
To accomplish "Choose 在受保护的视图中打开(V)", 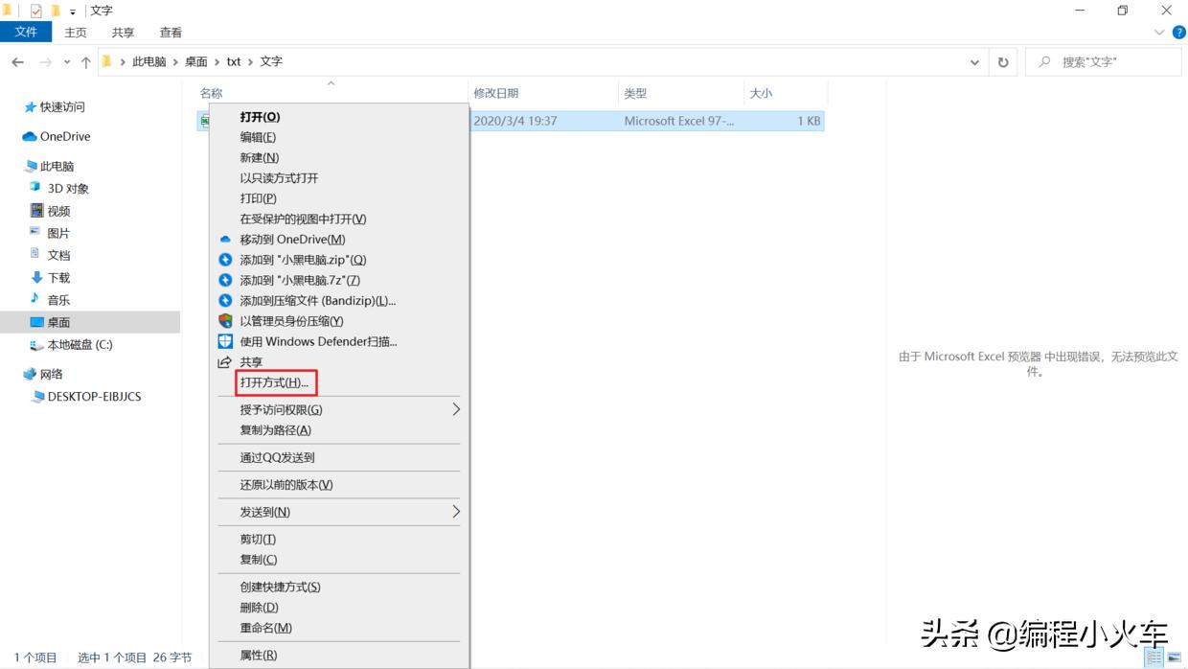I will (x=339, y=219).
